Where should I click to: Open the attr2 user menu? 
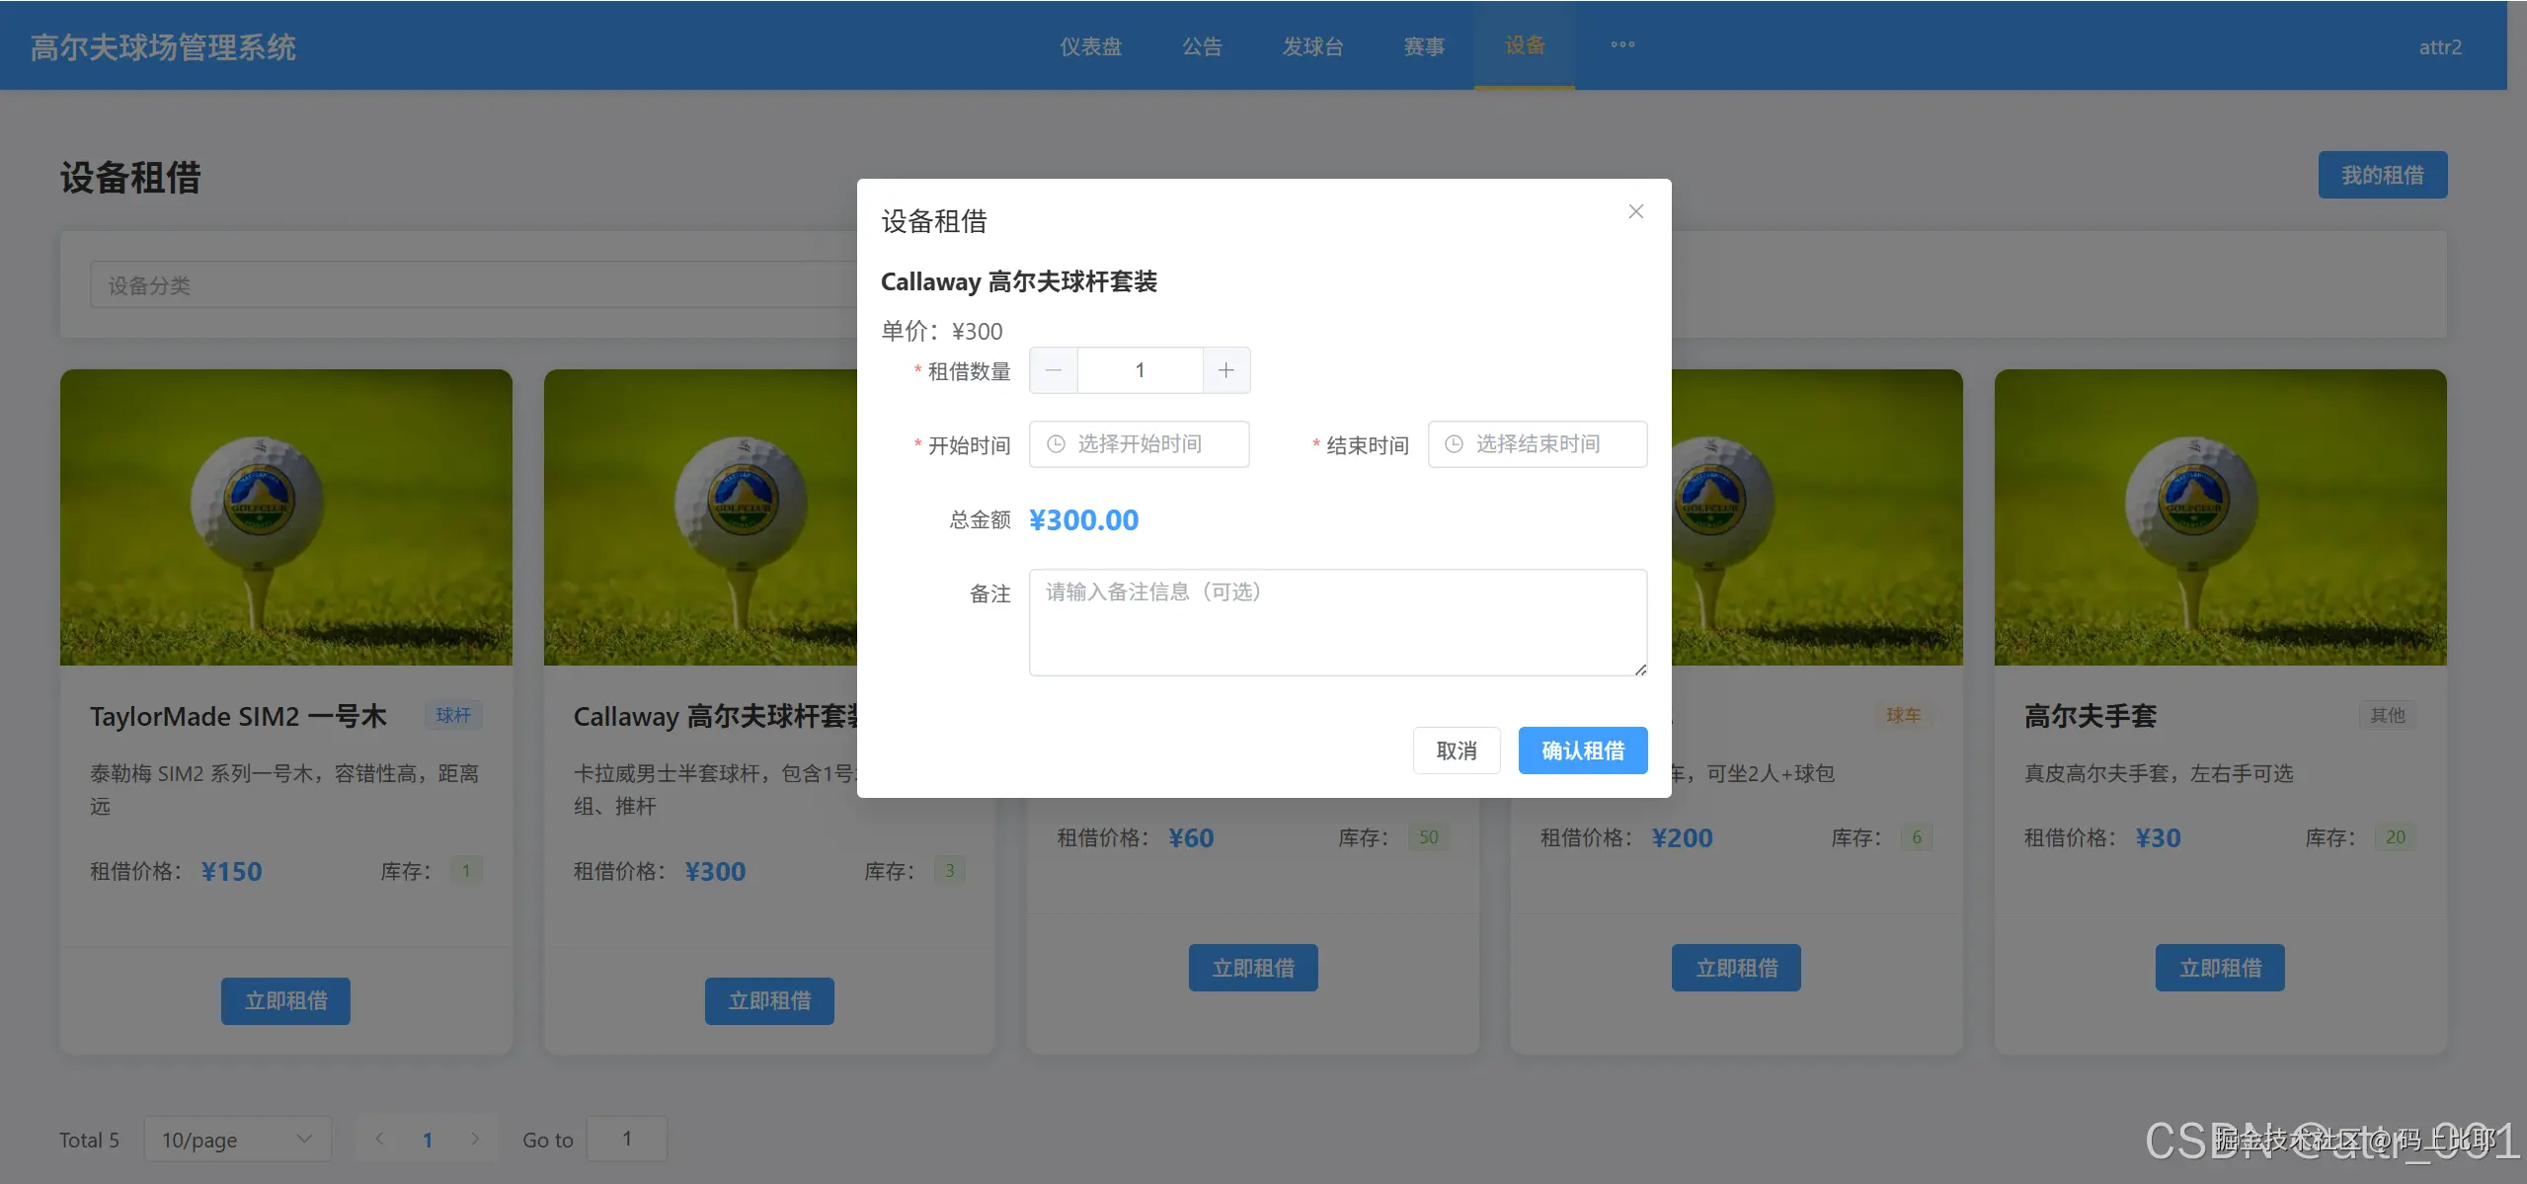point(2439,46)
